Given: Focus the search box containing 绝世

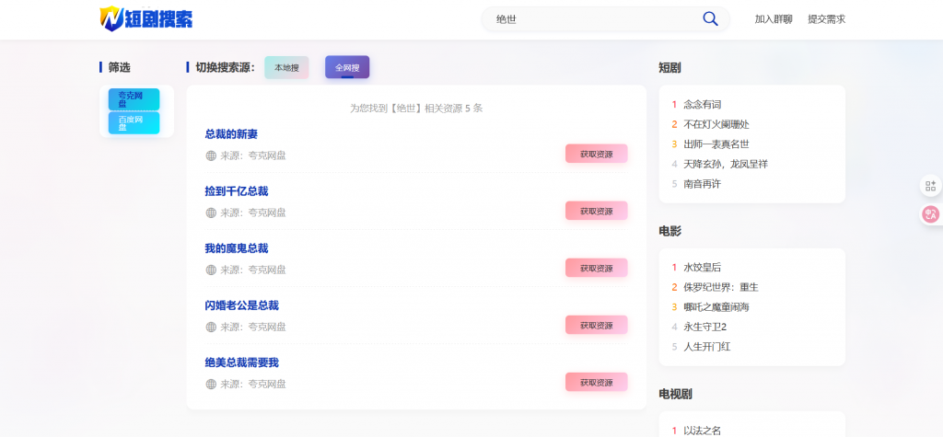Looking at the screenshot, I should [589, 19].
